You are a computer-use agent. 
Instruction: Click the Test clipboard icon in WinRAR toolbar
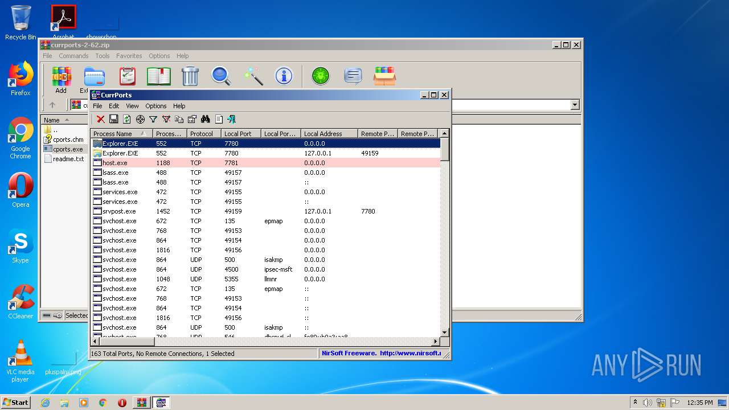tap(127, 76)
